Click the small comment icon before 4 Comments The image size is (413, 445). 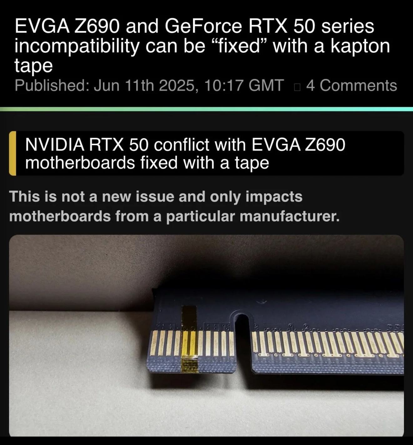pyautogui.click(x=297, y=86)
